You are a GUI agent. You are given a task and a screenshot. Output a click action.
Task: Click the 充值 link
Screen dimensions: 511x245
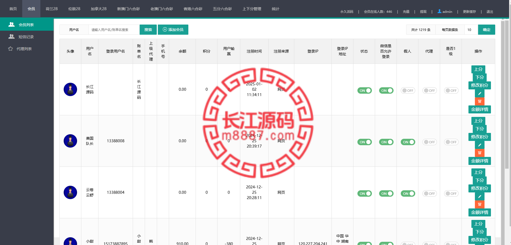pos(406,12)
